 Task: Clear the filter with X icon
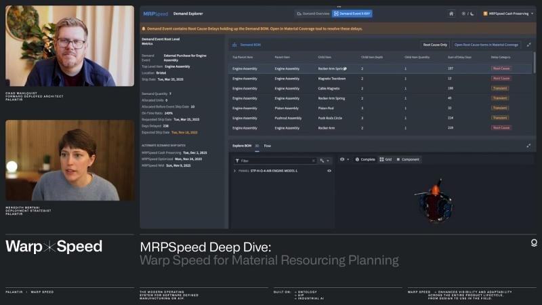tap(313, 161)
